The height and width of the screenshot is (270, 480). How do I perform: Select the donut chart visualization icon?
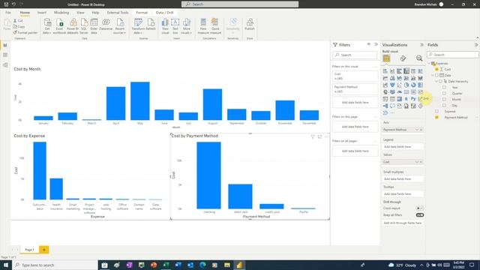[413, 85]
